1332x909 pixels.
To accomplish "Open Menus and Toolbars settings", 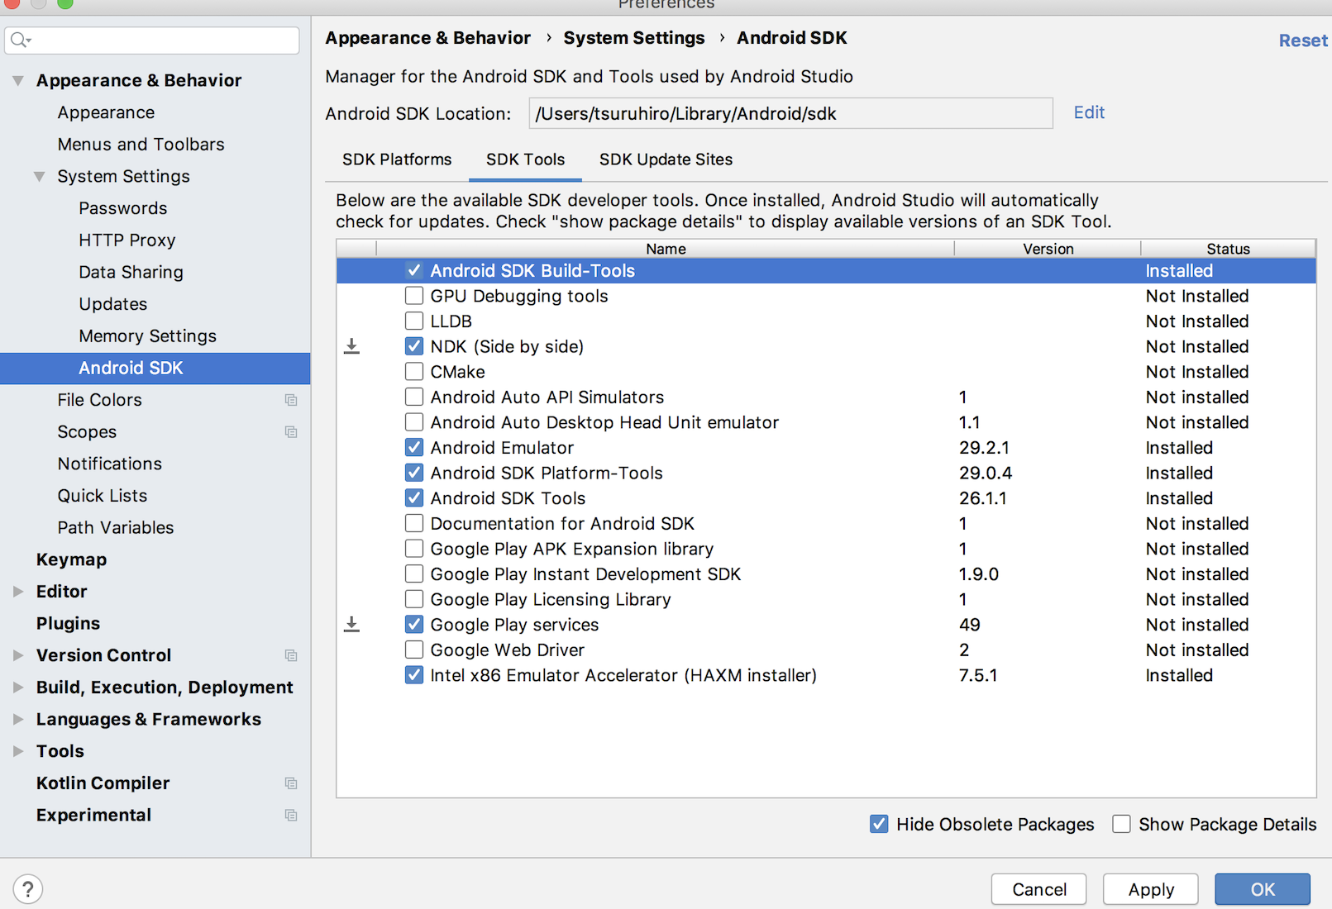I will [x=141, y=145].
